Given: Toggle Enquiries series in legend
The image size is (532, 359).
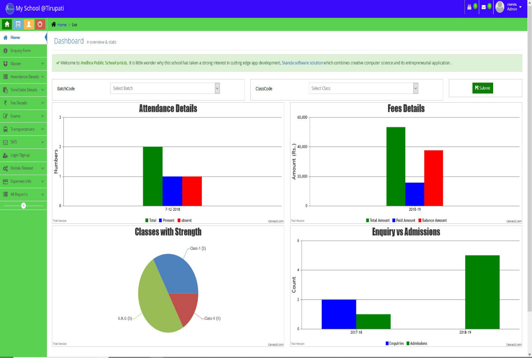Looking at the screenshot, I should pyautogui.click(x=395, y=343).
